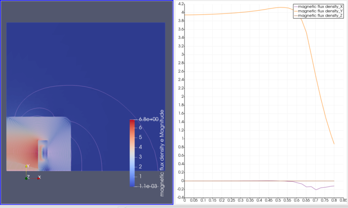Image resolution: width=348 pixels, height=208 pixels.
Task: Select the magnetic flux density_X legend entry
Action: (318, 6)
